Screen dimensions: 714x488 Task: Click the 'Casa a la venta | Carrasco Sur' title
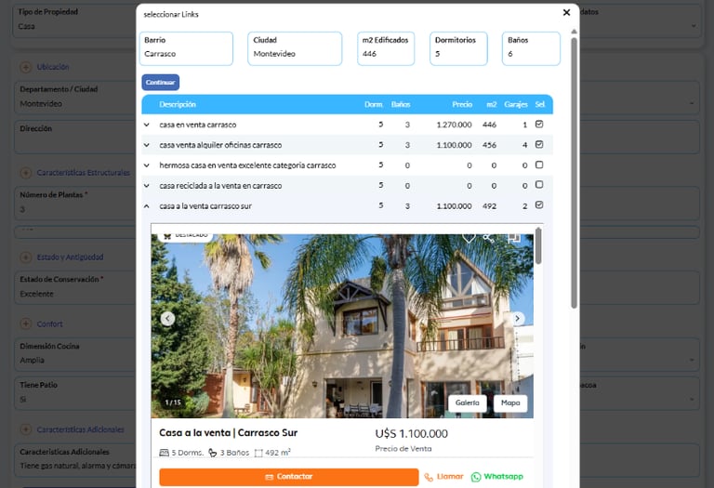tap(228, 433)
